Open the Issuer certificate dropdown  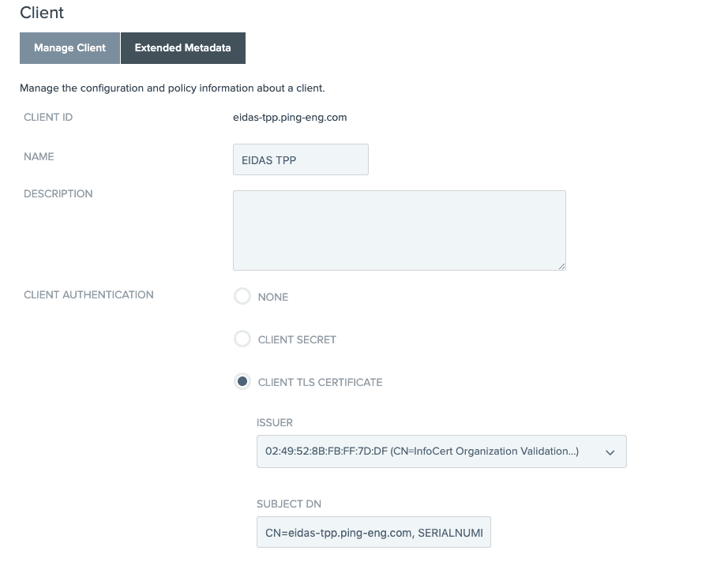(441, 451)
